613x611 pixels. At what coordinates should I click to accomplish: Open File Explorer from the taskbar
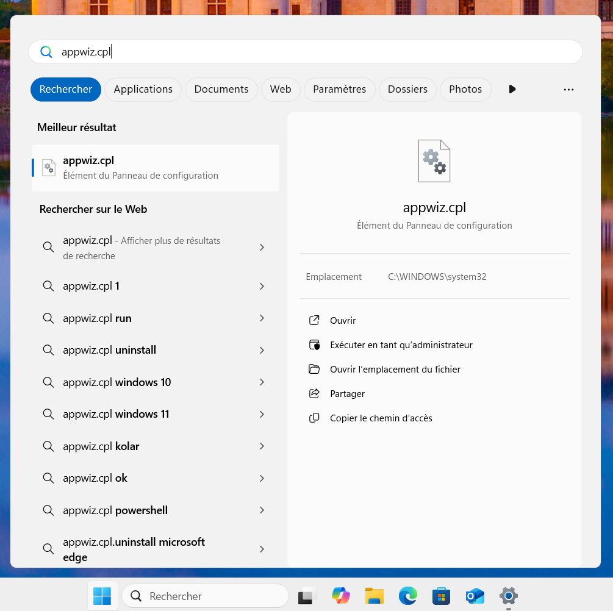(375, 596)
